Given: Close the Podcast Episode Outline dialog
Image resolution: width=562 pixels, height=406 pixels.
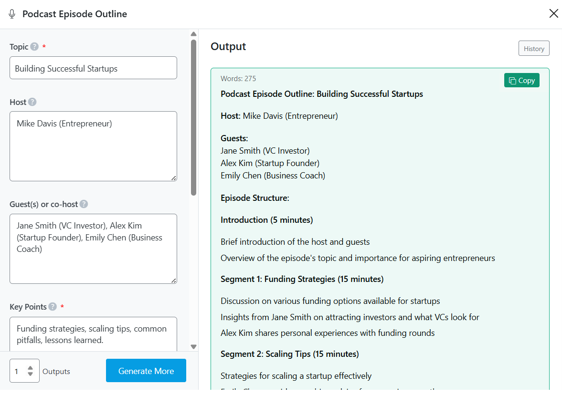Looking at the screenshot, I should [553, 13].
